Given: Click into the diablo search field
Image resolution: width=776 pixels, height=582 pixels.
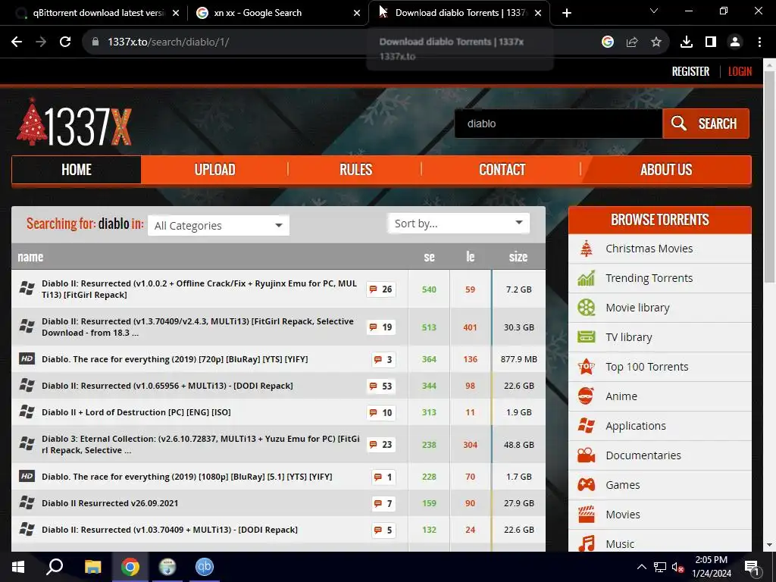Looking at the screenshot, I should pos(559,124).
